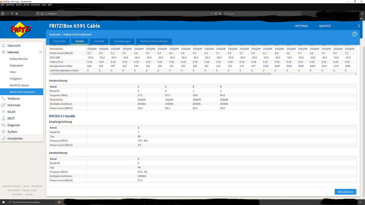
Task: Open Heimnetz in the sidebar
Action: coord(14,105)
